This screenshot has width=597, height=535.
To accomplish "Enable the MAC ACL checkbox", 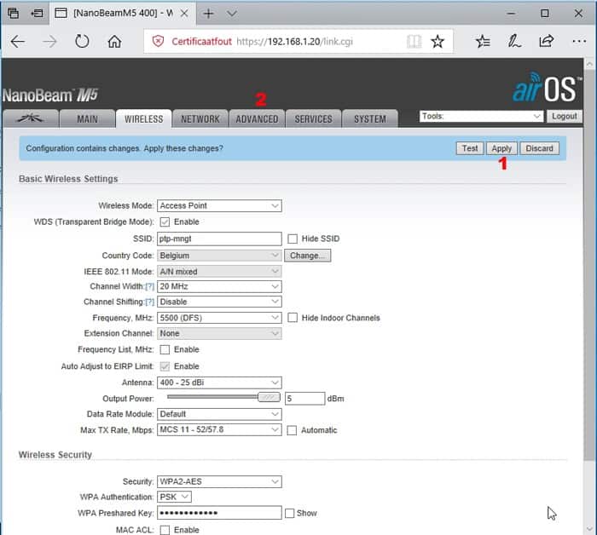I will click(165, 530).
